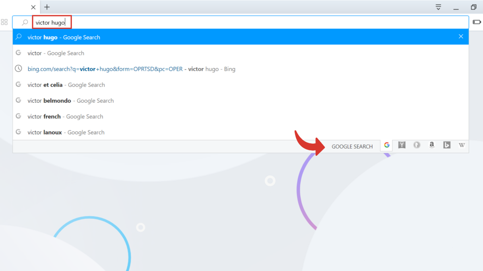The height and width of the screenshot is (271, 483).
Task: Choose 'victor french' suggestion
Action: (x=241, y=116)
